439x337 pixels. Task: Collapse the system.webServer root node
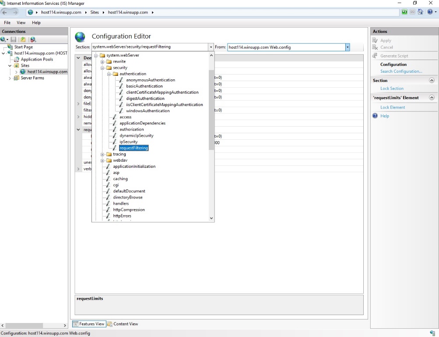pyautogui.click(x=96, y=56)
